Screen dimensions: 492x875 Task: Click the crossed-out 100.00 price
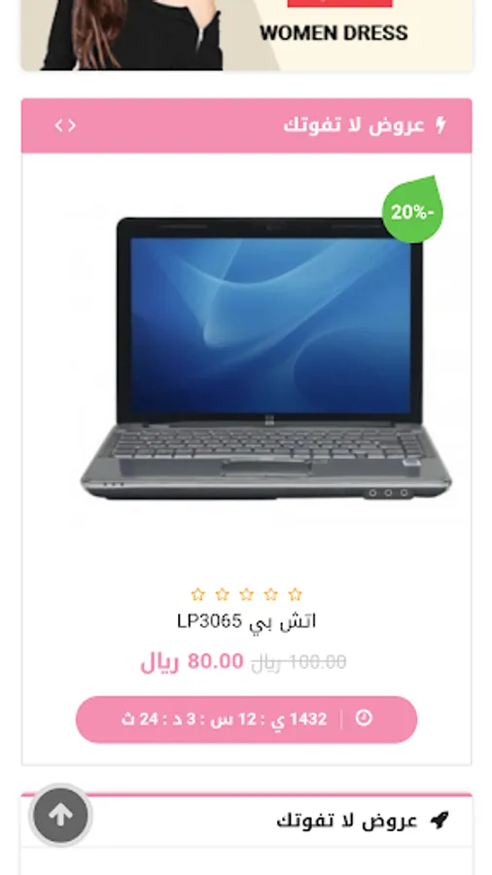pos(299,662)
